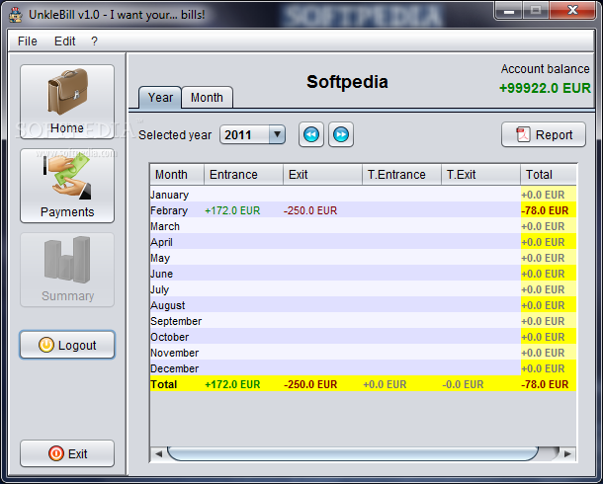603x484 pixels.
Task: Select the November row
Action: [363, 353]
